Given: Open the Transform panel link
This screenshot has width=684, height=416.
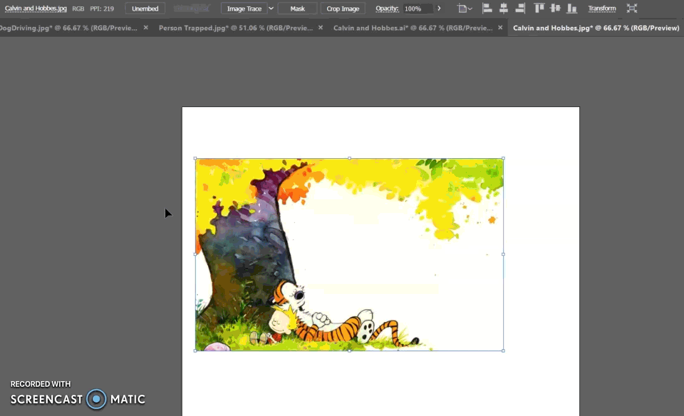Looking at the screenshot, I should point(602,8).
